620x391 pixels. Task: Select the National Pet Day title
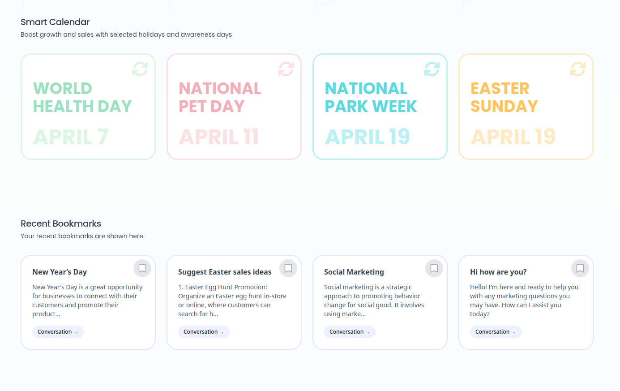220,97
